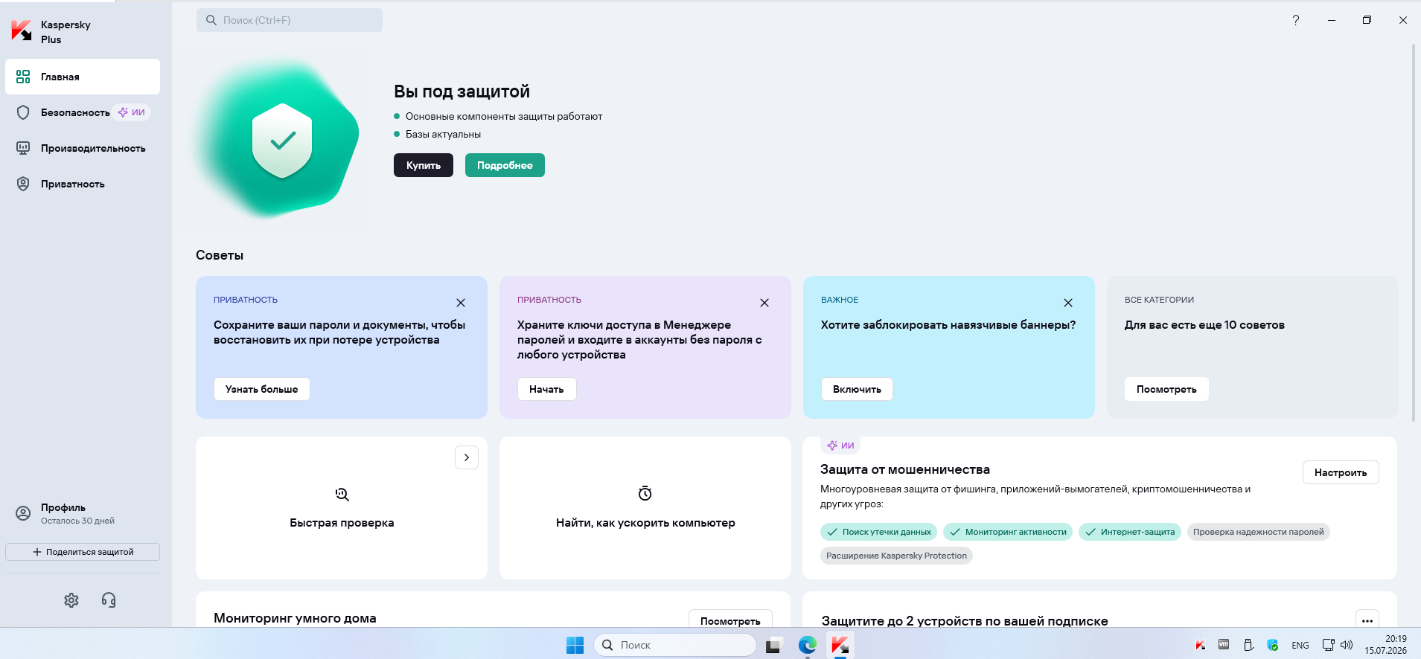Viewport: 1421px width, 659px height.
Task: Open the Безопасность section
Action: (83, 112)
